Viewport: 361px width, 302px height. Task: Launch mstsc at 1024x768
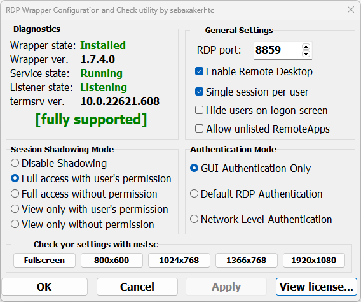(179, 260)
